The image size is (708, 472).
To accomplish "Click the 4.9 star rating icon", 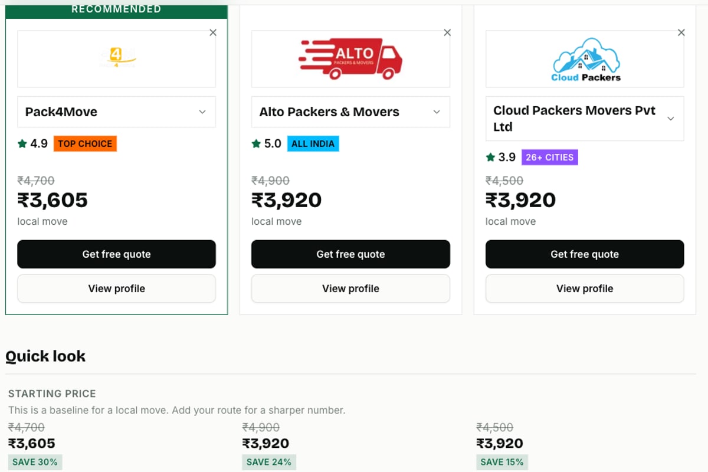I will (x=22, y=143).
